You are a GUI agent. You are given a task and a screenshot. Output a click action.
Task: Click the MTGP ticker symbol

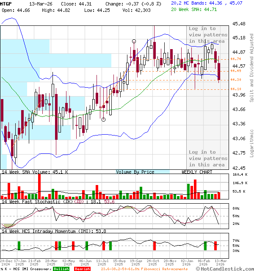6,3
